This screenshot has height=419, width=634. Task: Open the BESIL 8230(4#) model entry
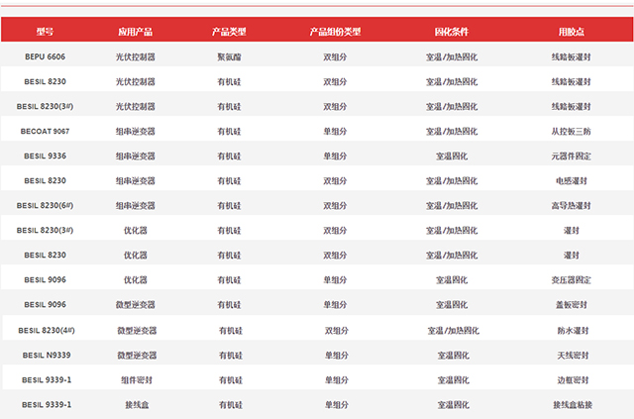47,330
